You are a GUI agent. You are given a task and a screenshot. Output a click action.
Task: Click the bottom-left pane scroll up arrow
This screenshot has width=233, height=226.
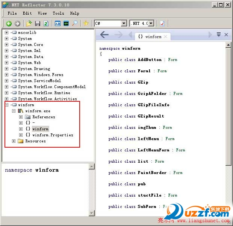[92, 166]
